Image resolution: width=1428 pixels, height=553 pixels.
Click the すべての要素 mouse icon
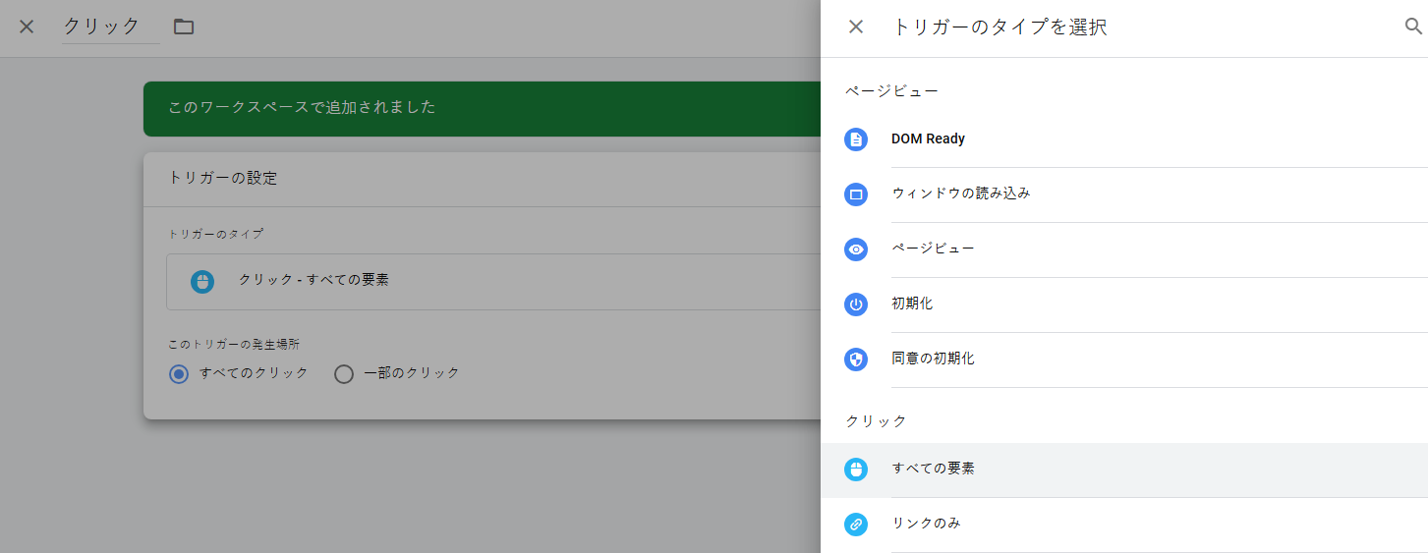tap(856, 470)
